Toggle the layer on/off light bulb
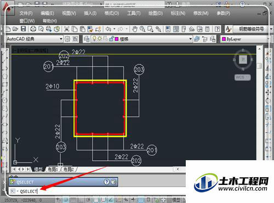 (94, 38)
